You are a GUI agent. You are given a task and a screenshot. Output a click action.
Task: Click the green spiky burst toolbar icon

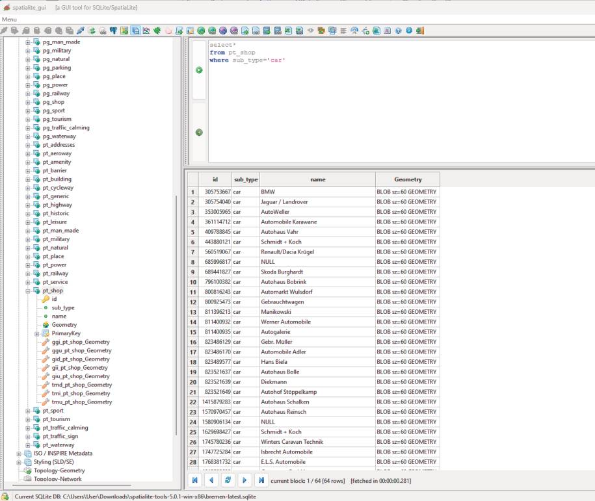point(157,31)
